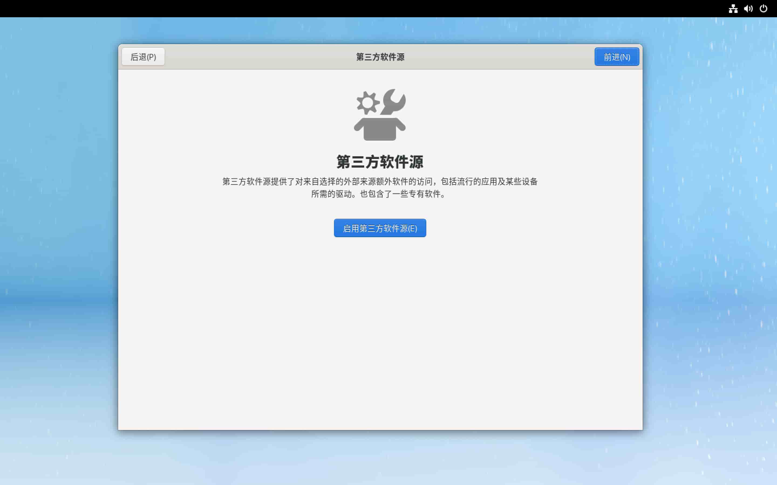
Task: Click the large 第三方软件源 heading
Action: (380, 162)
